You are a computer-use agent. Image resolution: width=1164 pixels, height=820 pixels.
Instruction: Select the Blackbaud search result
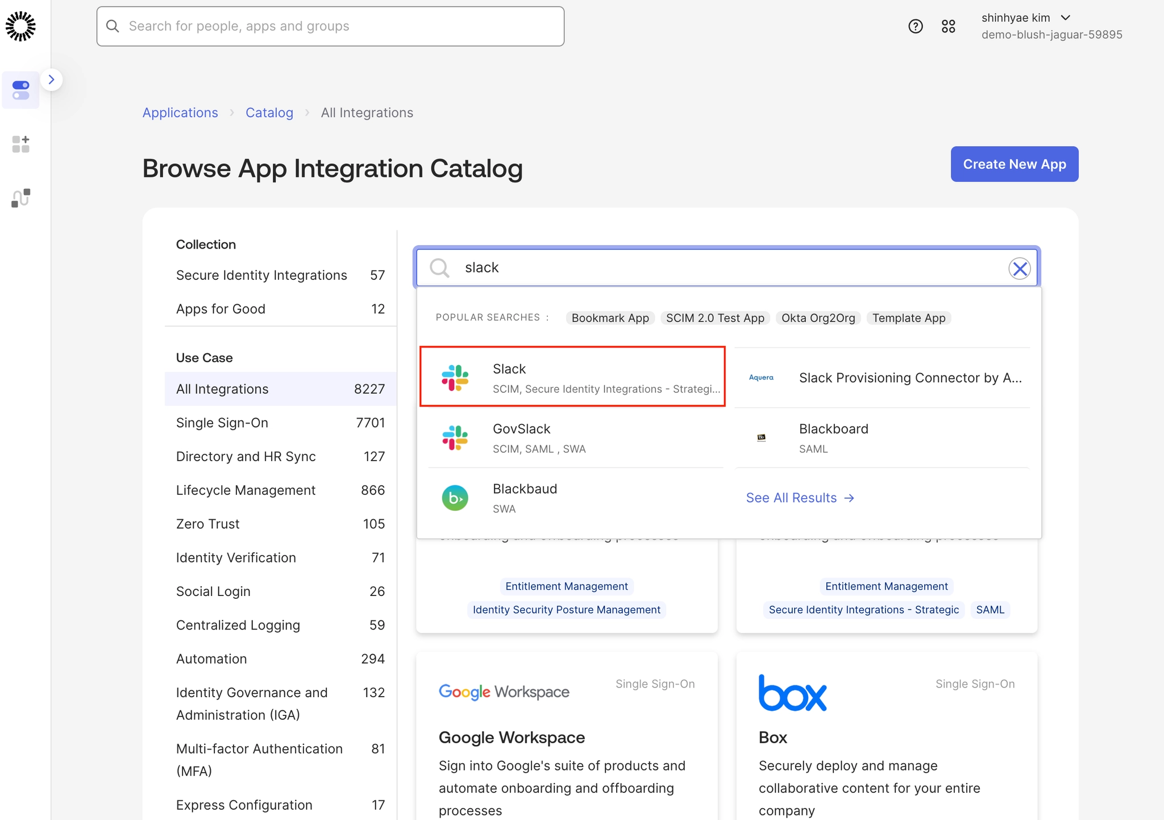tap(576, 498)
